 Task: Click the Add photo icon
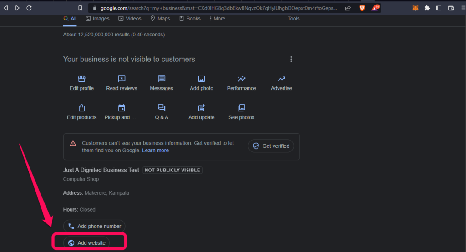click(x=202, y=79)
